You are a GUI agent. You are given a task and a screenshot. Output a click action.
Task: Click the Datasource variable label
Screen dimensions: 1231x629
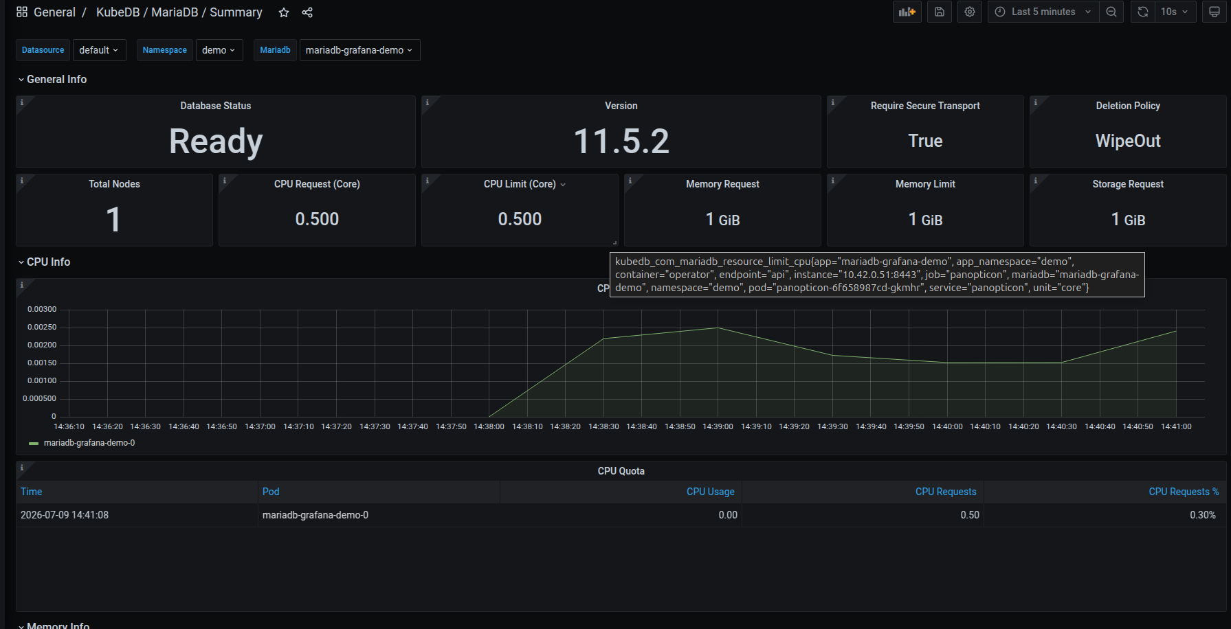tap(43, 50)
